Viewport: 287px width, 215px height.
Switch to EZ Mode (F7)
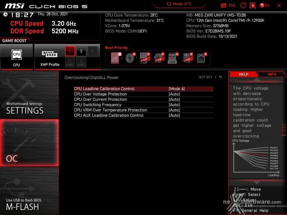[179, 4]
